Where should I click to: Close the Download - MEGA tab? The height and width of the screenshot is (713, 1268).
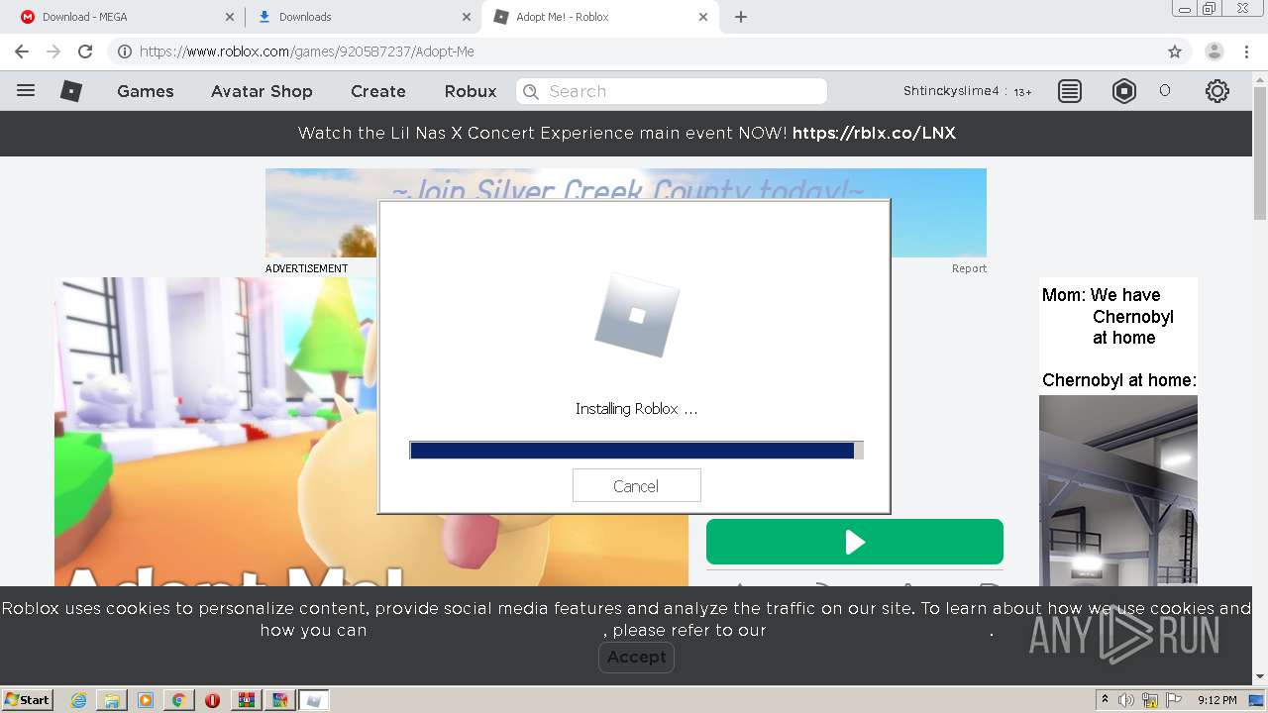(x=230, y=17)
